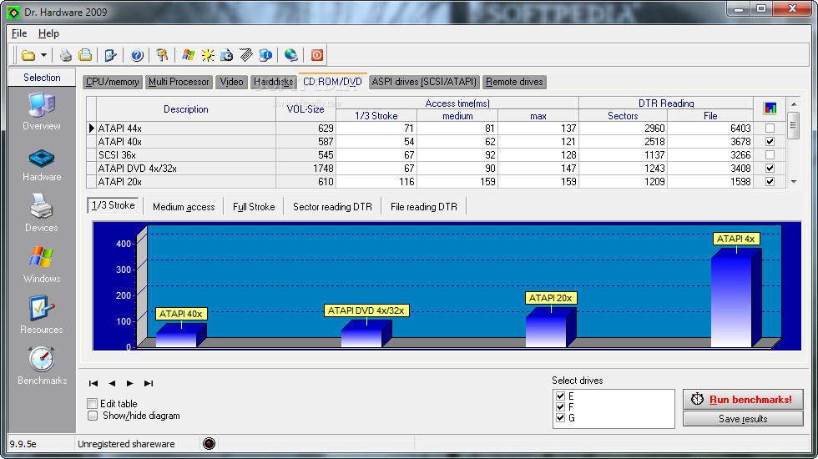
Task: Open the Help menu
Action: click(48, 33)
